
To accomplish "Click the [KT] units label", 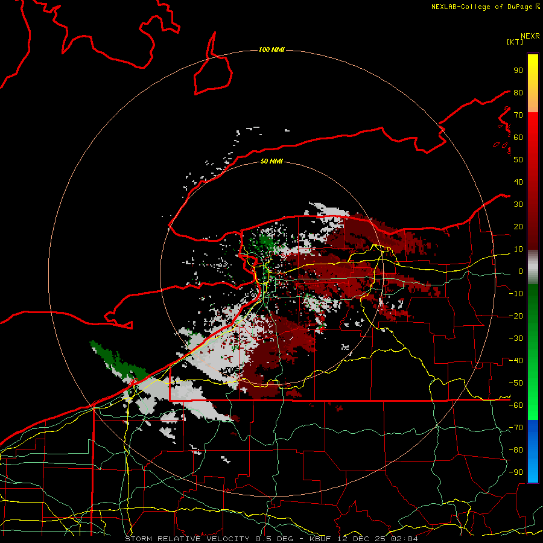I will pos(515,42).
